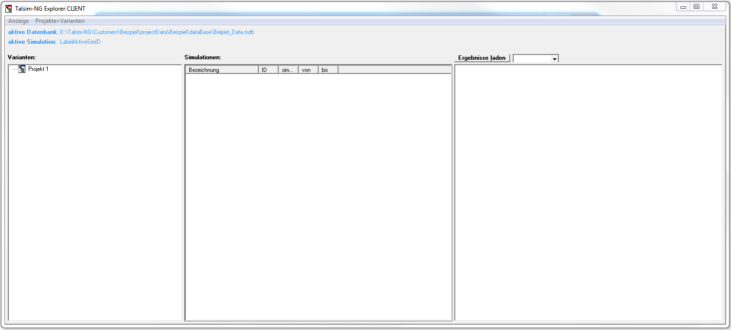Screen dimensions: 731x330
Task: Click the ID column header
Action: [x=268, y=70]
